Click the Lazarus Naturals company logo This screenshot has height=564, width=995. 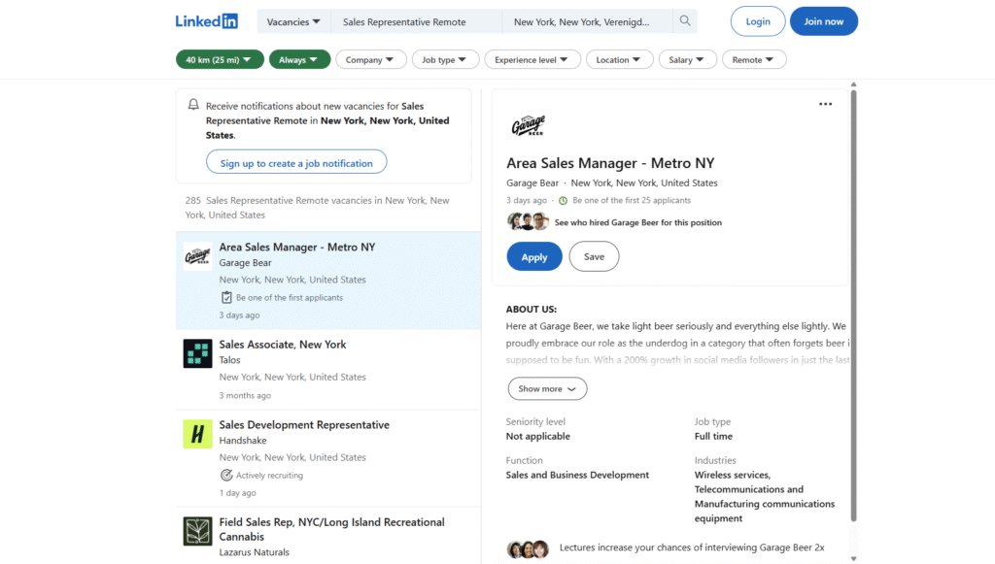click(197, 531)
